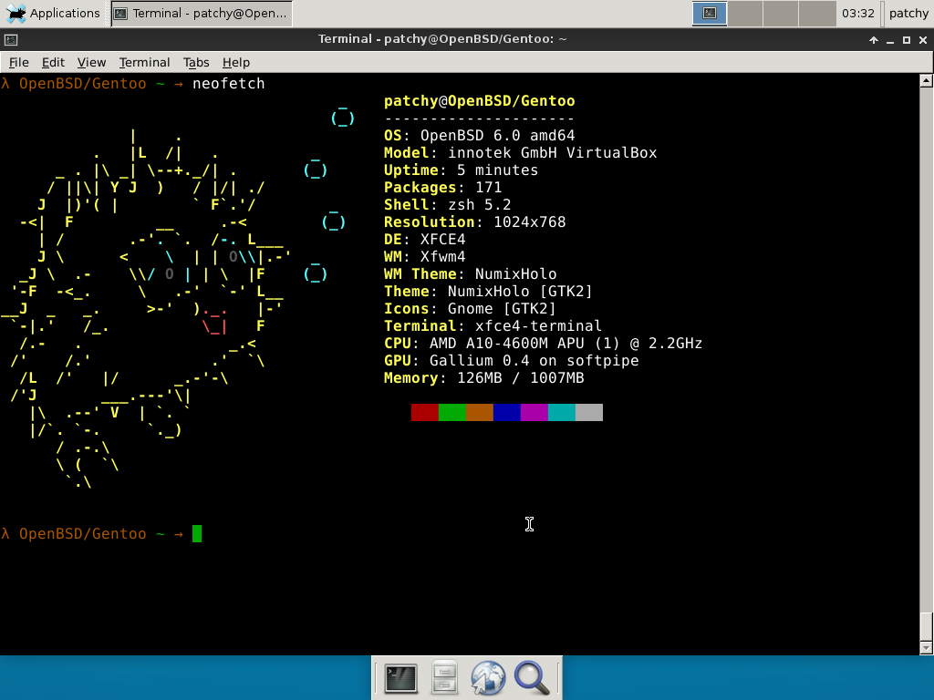Click the green cursor at the bottom prompt
The height and width of the screenshot is (700, 934).
click(197, 534)
